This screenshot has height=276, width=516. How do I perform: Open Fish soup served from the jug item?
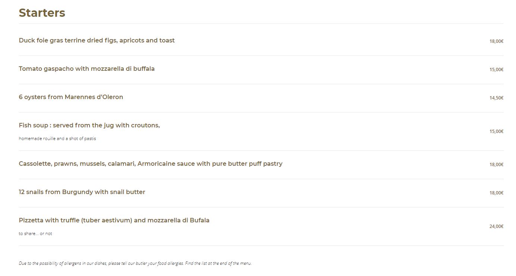(89, 125)
